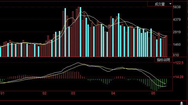The height and width of the screenshot is (105, 188).
Task: Select the longest green MACD histogram bar
Action: pos(157,85)
